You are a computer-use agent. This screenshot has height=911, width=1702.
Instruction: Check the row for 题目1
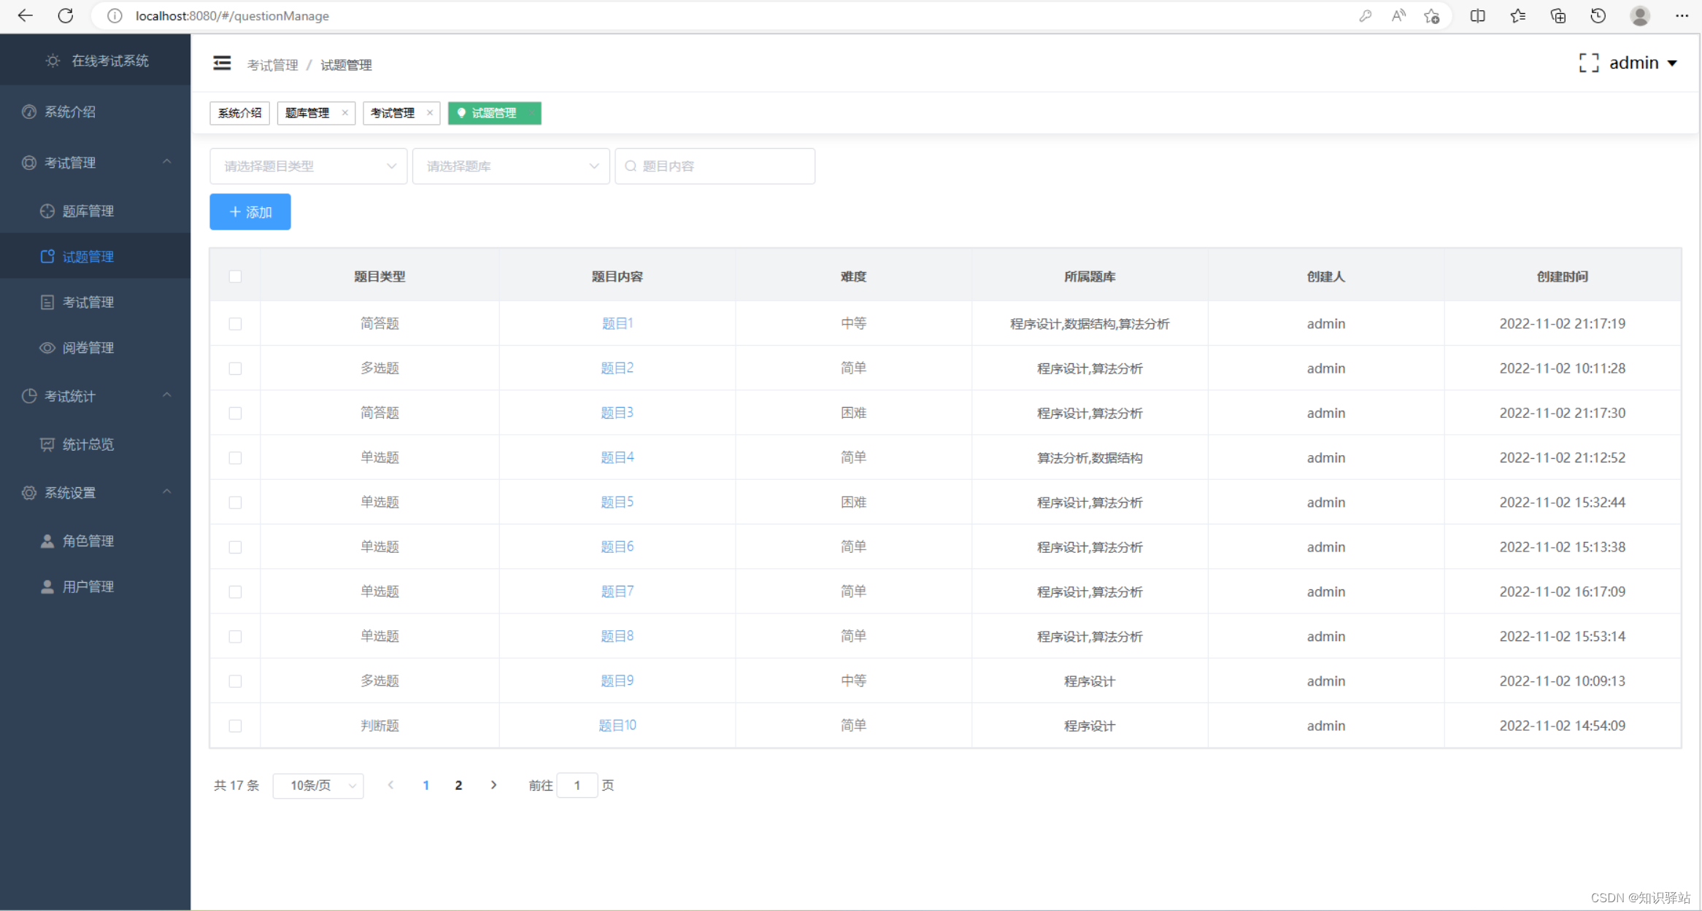[235, 324]
